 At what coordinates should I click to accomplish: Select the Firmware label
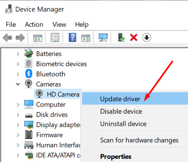click(x=49, y=135)
